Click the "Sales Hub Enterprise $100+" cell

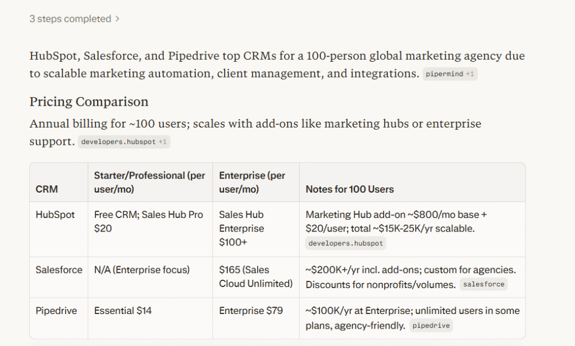241,228
